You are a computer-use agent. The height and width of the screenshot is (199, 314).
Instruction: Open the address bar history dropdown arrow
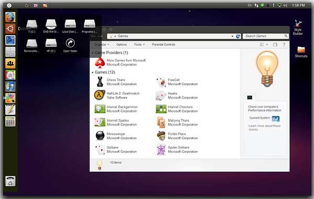tap(232, 36)
